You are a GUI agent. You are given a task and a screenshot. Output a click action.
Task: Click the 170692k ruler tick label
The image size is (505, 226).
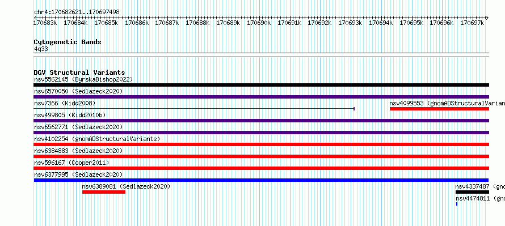tap(319, 23)
